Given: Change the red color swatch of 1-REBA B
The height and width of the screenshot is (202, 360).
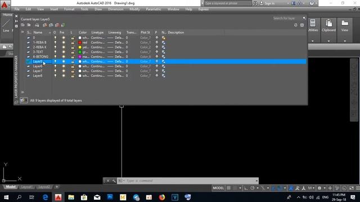Looking at the screenshot, I should pyautogui.click(x=80, y=43).
